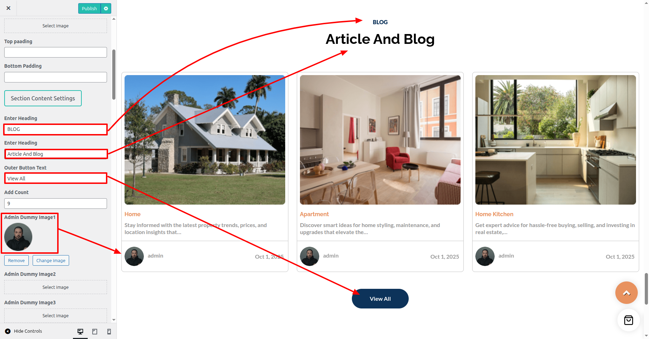The height and width of the screenshot is (339, 649).
Task: Open the Apartment blog post title
Action: (x=314, y=214)
